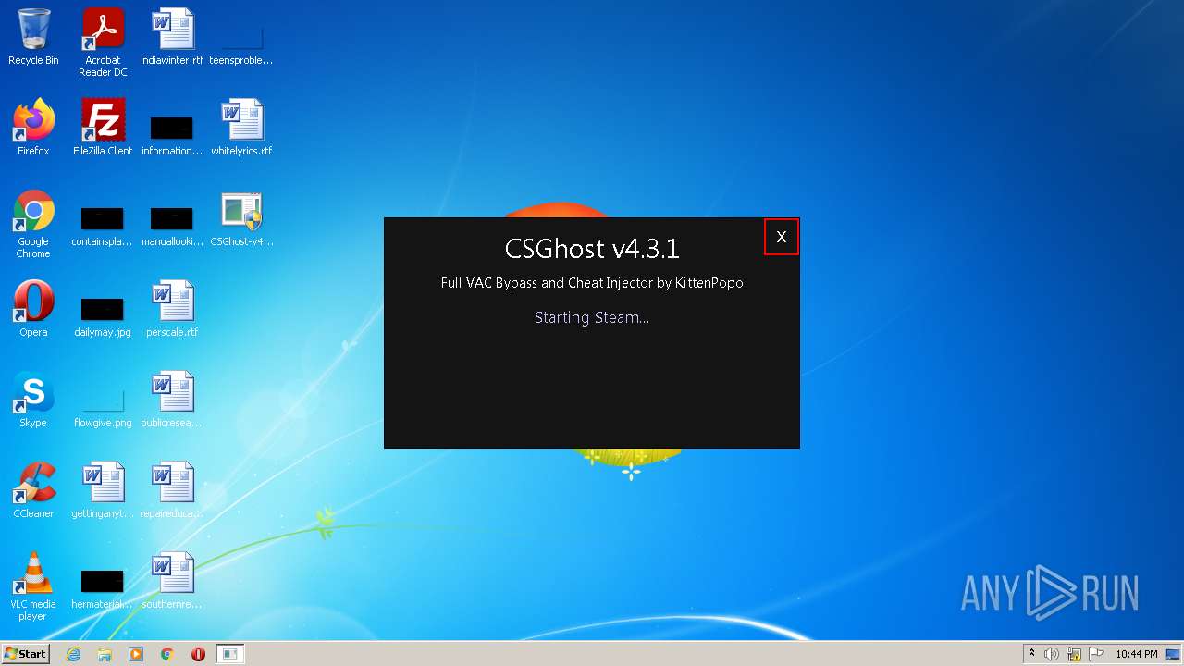Select the Skype desktop shortcut
The width and height of the screenshot is (1184, 666).
coord(33,400)
